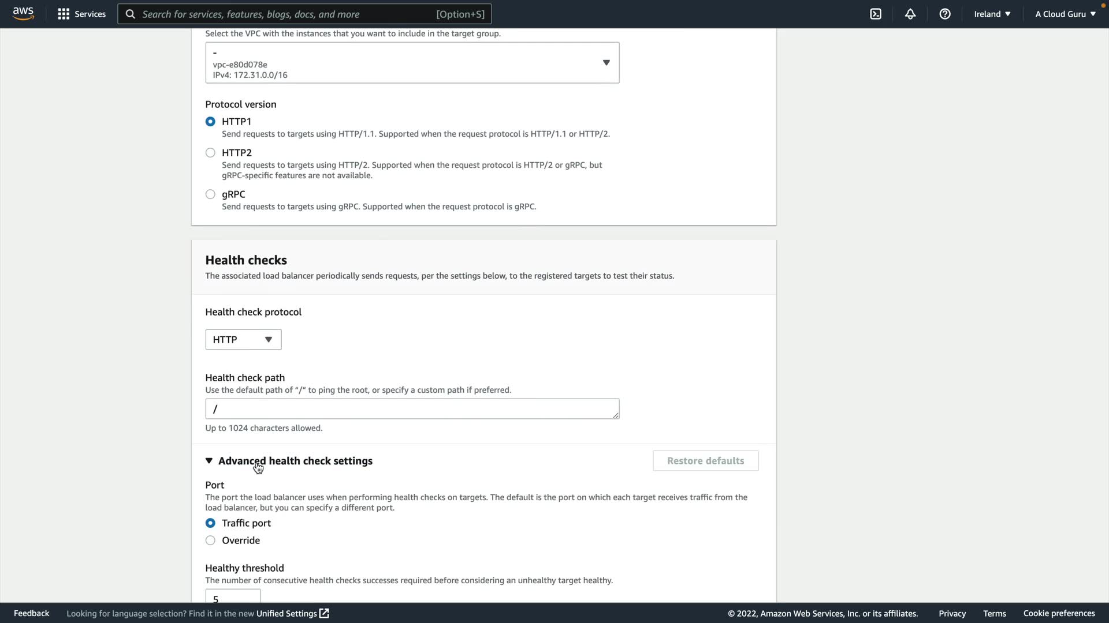Click the search magnifier icon
Screen dimensions: 1109x623
click(131, 14)
